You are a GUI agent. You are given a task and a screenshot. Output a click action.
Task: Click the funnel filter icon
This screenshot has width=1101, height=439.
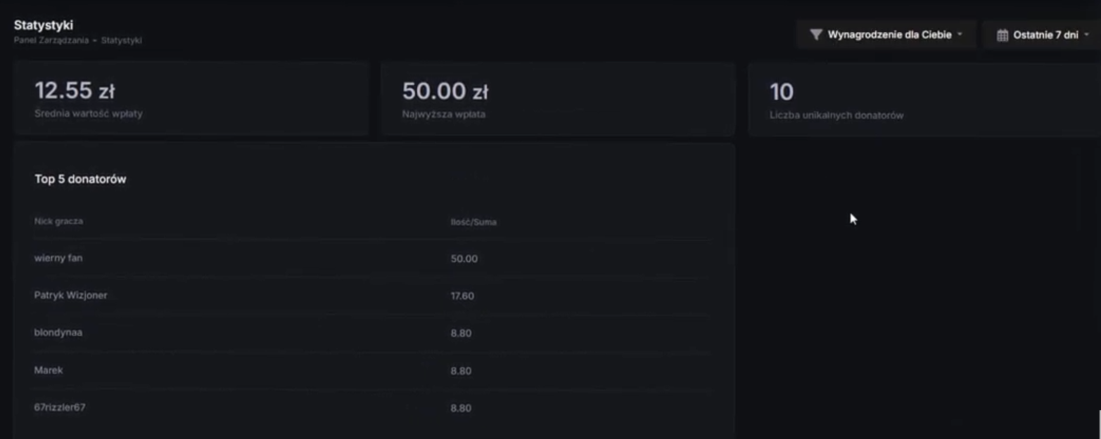816,34
